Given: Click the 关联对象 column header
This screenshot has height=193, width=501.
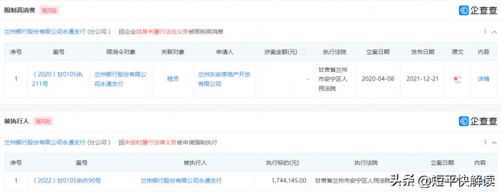Looking at the screenshot, I should 173,52.
